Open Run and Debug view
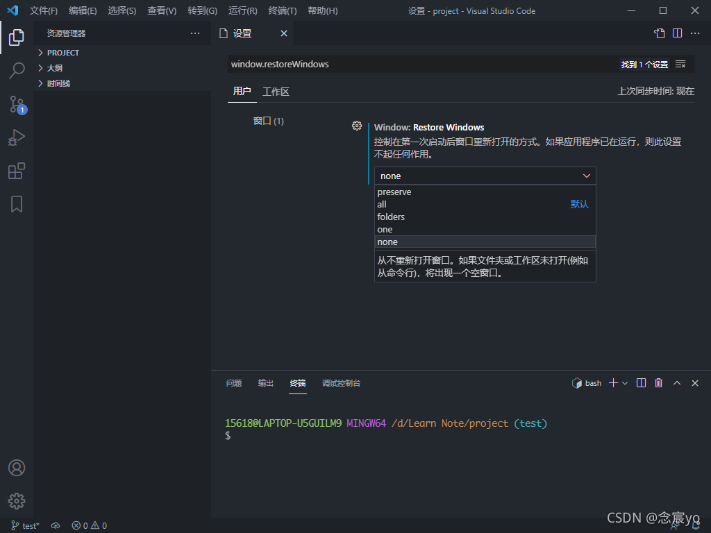The image size is (711, 533). pos(17,137)
